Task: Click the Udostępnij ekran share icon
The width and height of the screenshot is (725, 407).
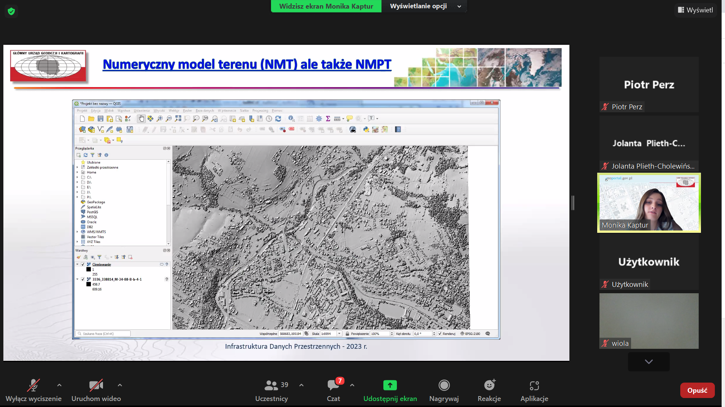Action: tap(390, 386)
